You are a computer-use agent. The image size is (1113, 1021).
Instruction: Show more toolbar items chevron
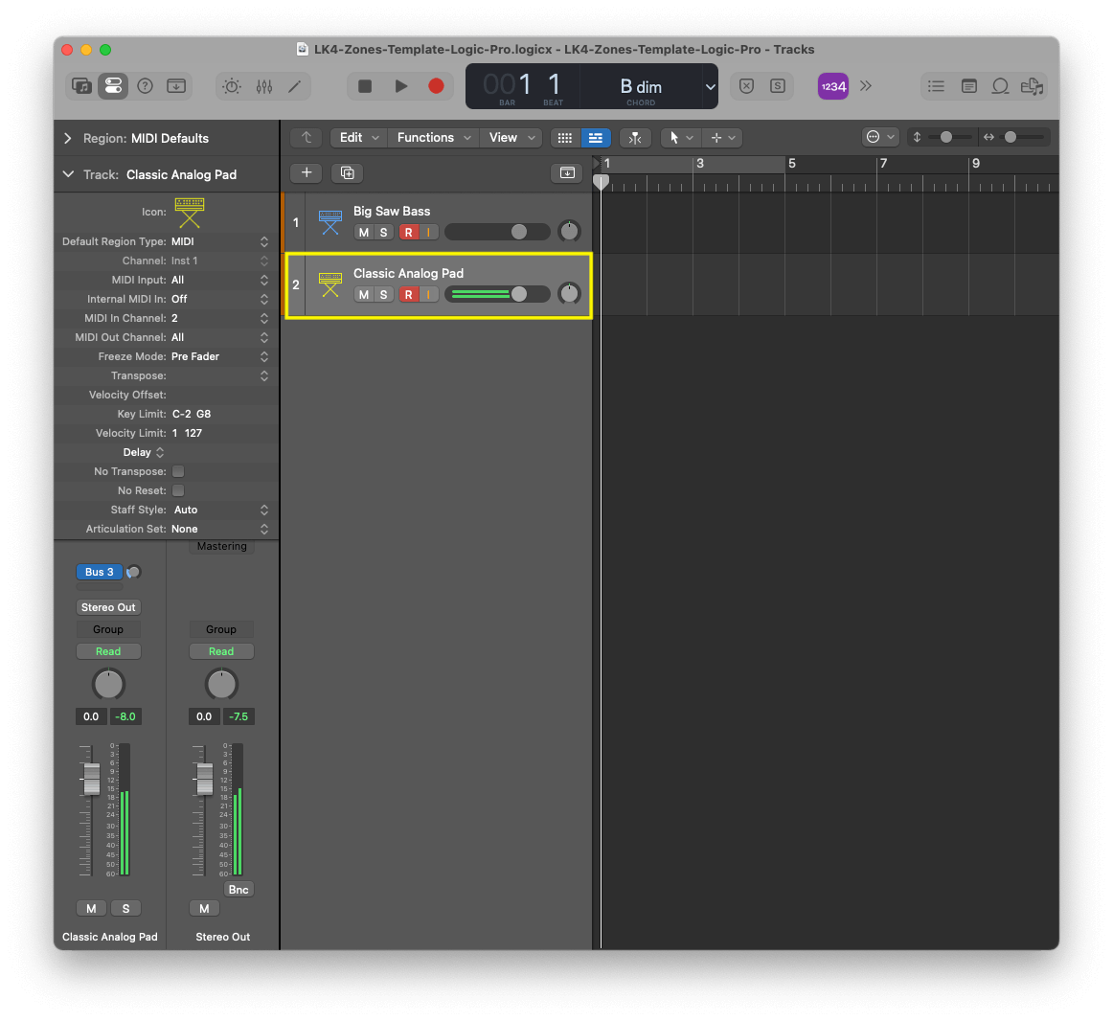tap(866, 86)
